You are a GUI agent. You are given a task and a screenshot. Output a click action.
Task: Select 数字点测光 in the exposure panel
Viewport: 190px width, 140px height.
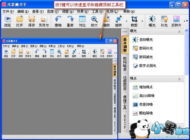tap(144, 66)
